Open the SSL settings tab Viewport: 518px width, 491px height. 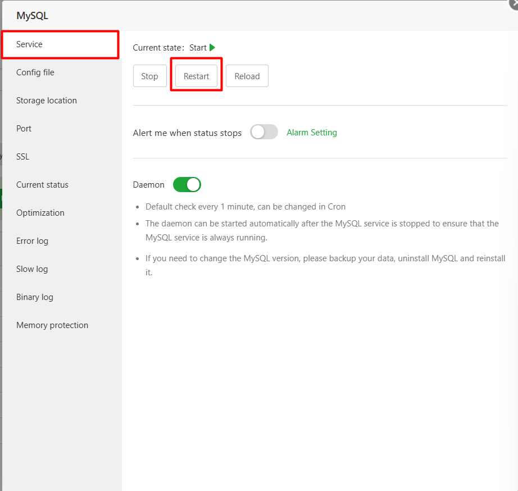(62, 157)
